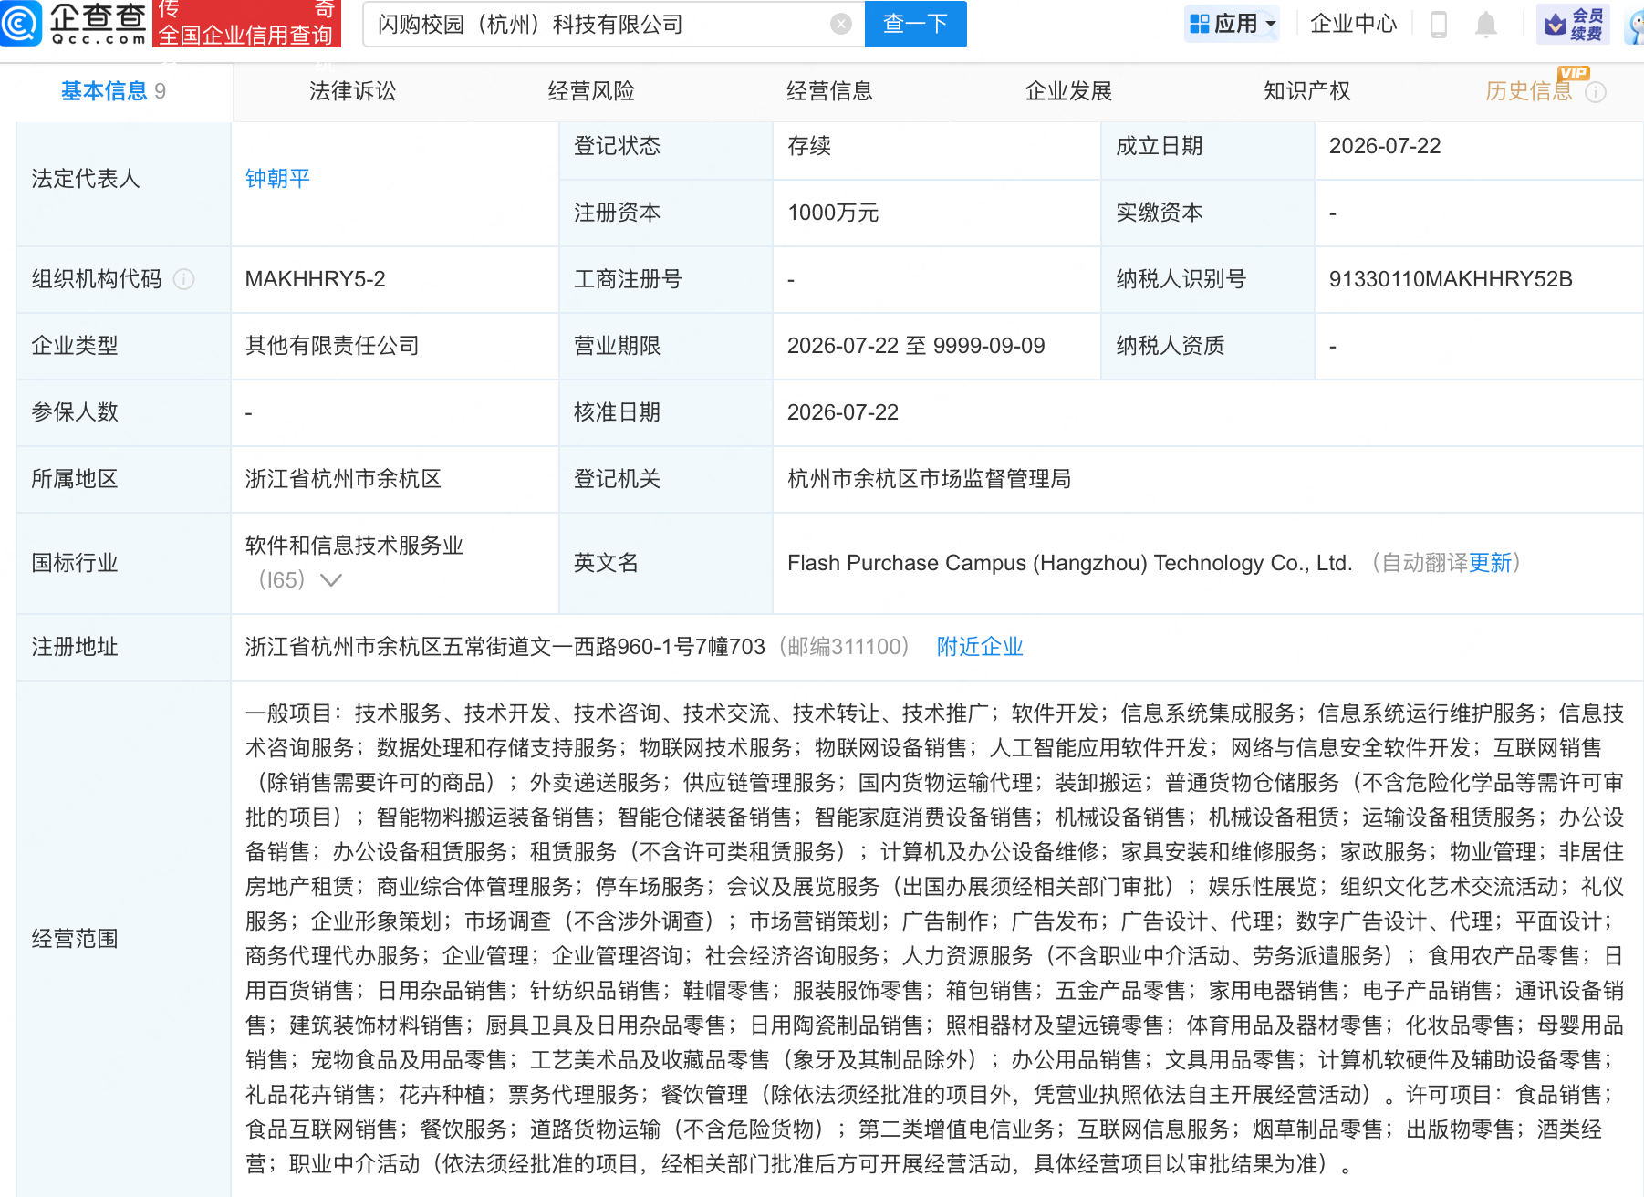Click the 成立日期 value 2026-07-22
The image size is (1644, 1197).
(x=1385, y=146)
